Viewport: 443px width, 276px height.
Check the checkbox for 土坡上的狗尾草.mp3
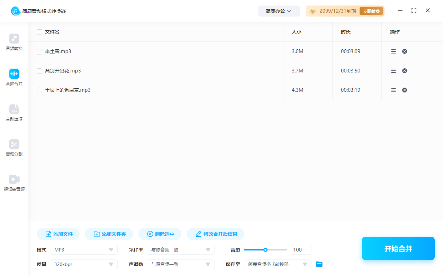coord(39,90)
